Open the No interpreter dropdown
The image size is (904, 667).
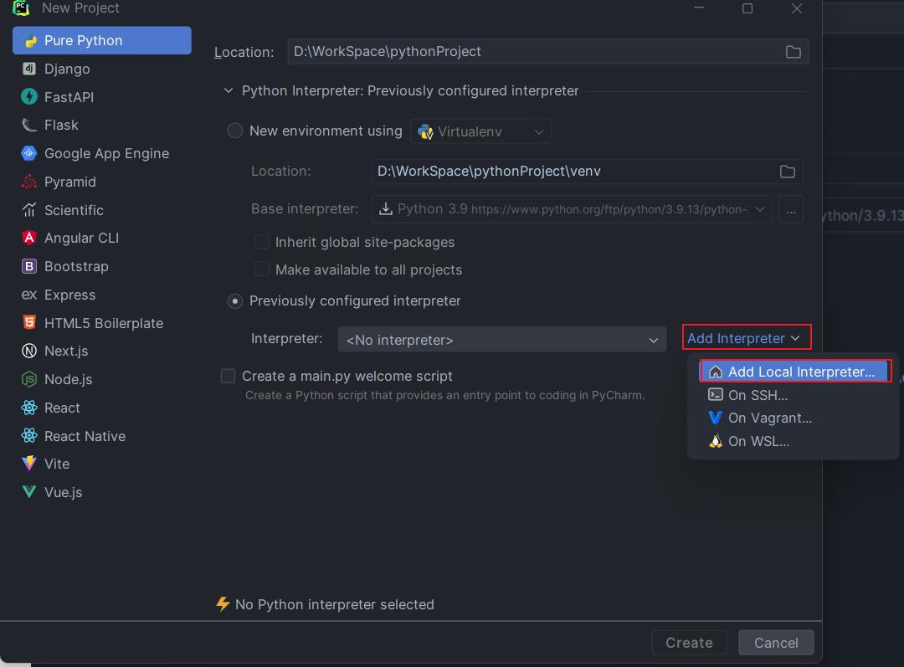(x=501, y=340)
